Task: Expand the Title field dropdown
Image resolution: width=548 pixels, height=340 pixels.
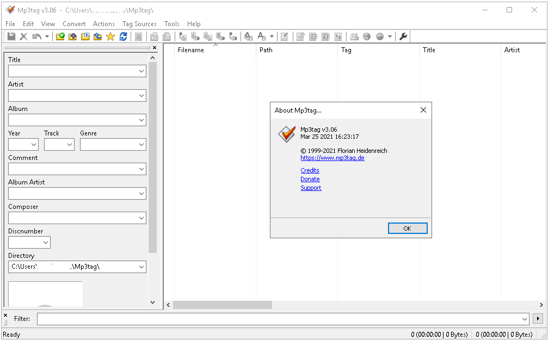Action: point(141,71)
